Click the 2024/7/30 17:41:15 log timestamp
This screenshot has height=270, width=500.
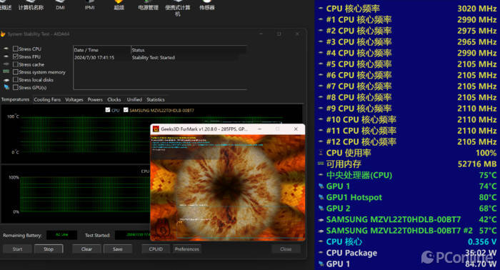coord(94,58)
